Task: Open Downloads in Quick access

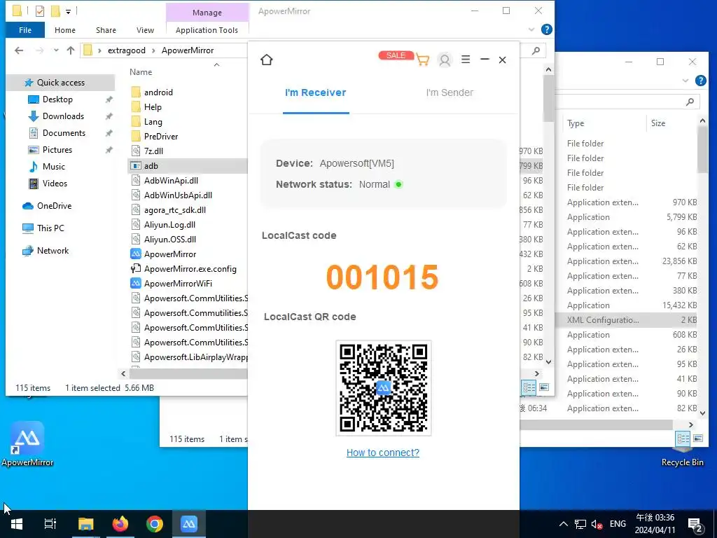Action: point(63,116)
